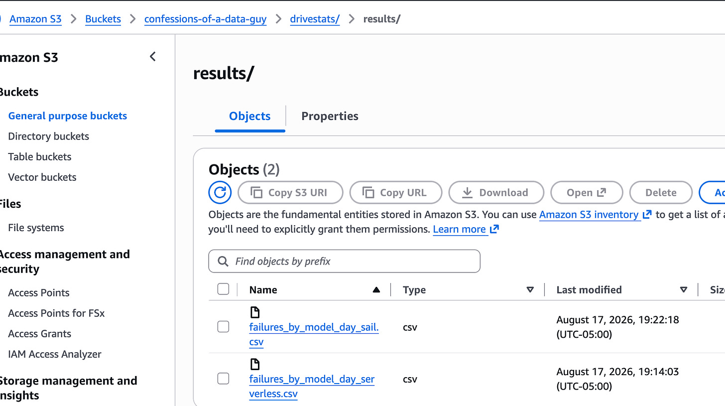Click the Open button
The width and height of the screenshot is (725, 406).
pos(587,192)
